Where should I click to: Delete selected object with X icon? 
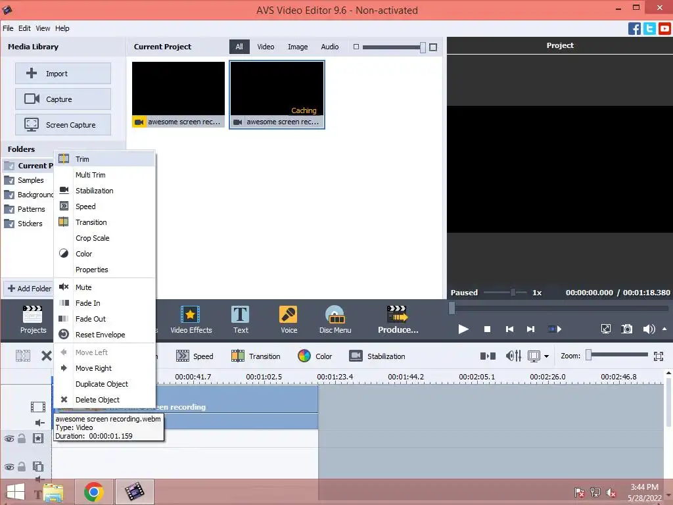(47, 356)
